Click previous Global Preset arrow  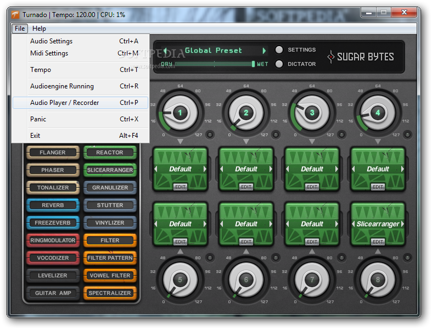165,51
